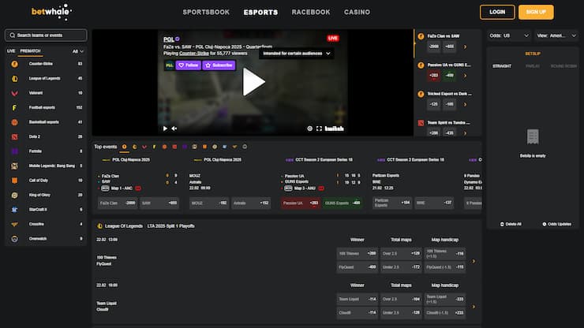Switch to LIVE events toggle
Image resolution: width=584 pixels, height=328 pixels.
coord(11,50)
